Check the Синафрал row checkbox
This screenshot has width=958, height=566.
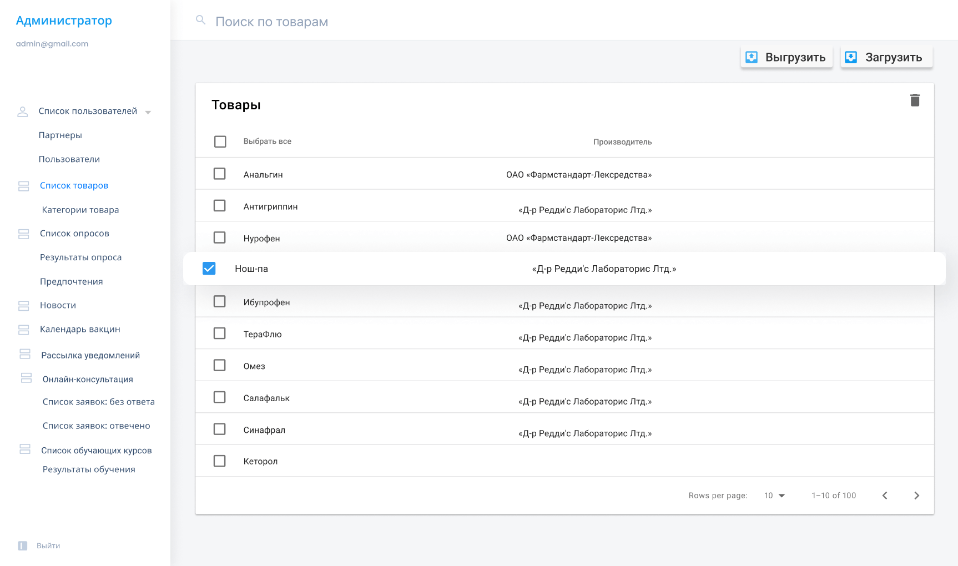[x=220, y=429]
